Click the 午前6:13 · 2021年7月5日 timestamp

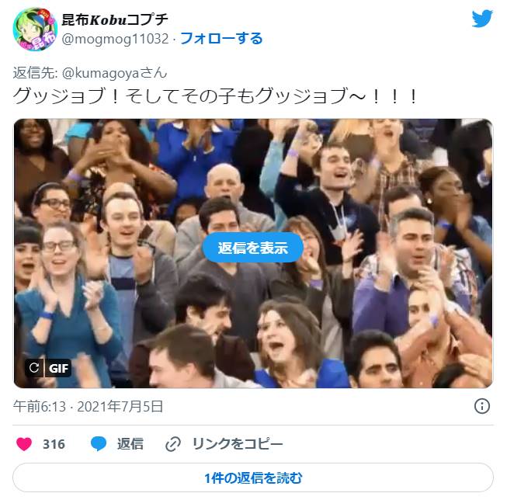tap(88, 406)
